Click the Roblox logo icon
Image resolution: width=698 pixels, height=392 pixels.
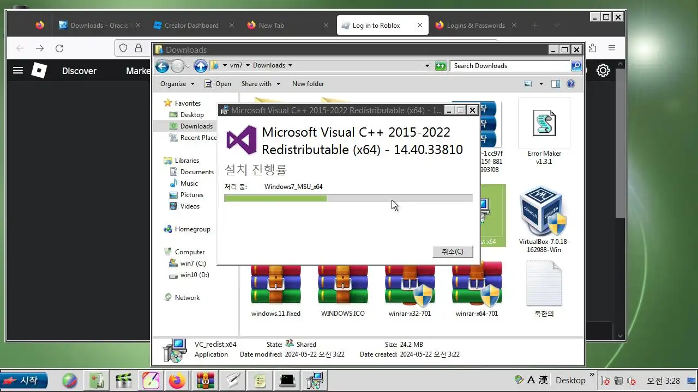pos(39,70)
